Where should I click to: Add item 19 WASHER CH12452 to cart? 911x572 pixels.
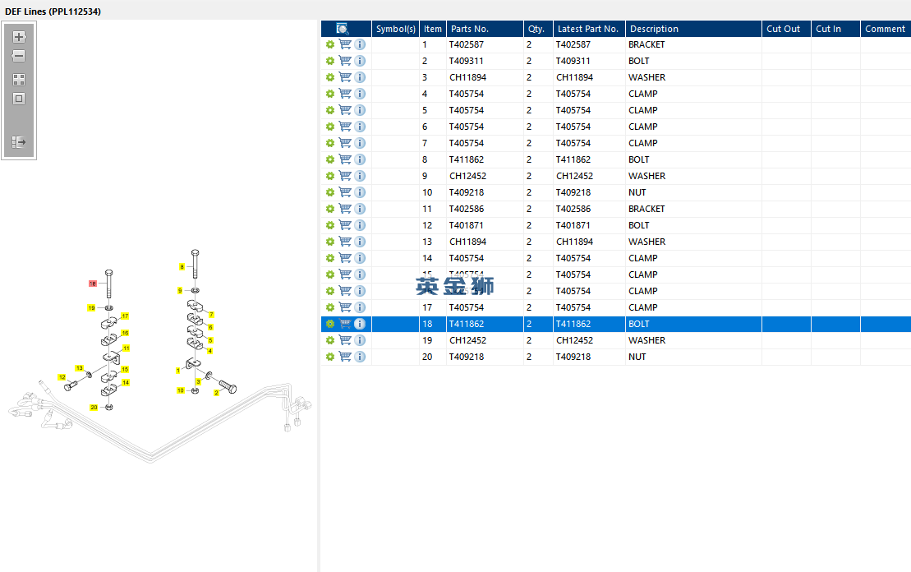click(x=345, y=340)
